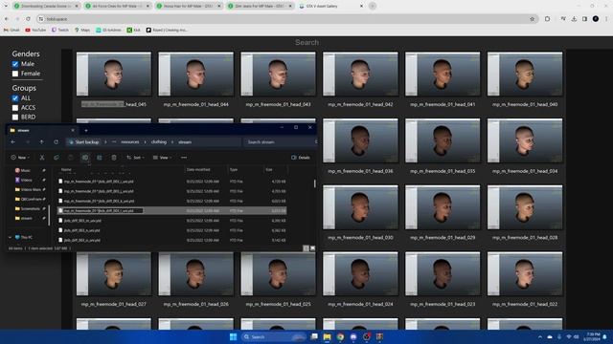Open the YouTube bookmark
The width and height of the screenshot is (613, 344).
(x=35, y=30)
